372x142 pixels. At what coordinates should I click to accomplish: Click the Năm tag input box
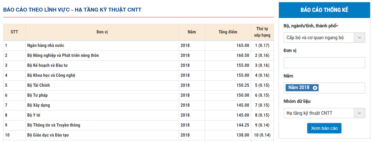coord(341,88)
